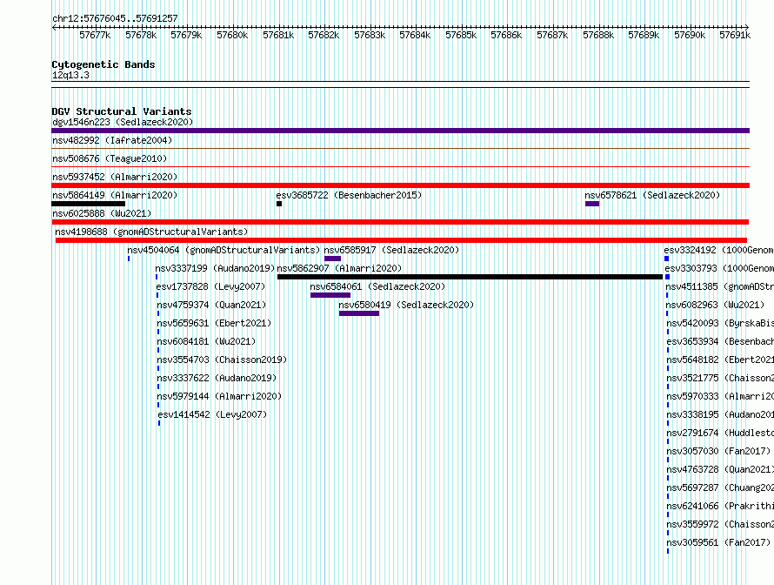
Task: Click the nsv4198688 red variant bar
Action: (x=401, y=240)
